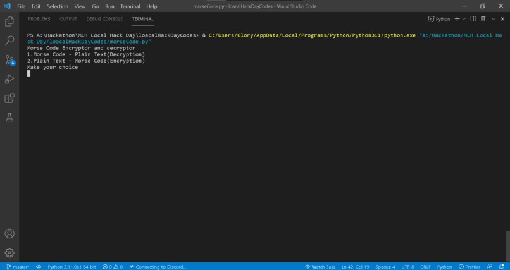Open the Help menu
The width and height of the screenshot is (510, 270).
point(152,6)
